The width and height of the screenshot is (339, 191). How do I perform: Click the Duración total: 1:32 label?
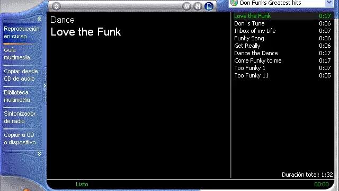[x=307, y=175]
